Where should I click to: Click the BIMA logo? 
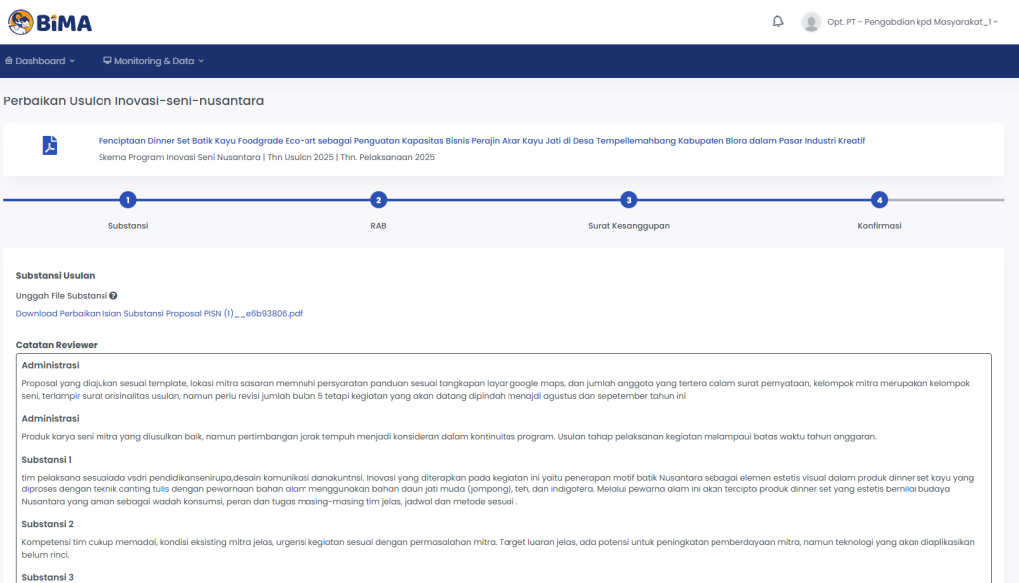pos(48,21)
